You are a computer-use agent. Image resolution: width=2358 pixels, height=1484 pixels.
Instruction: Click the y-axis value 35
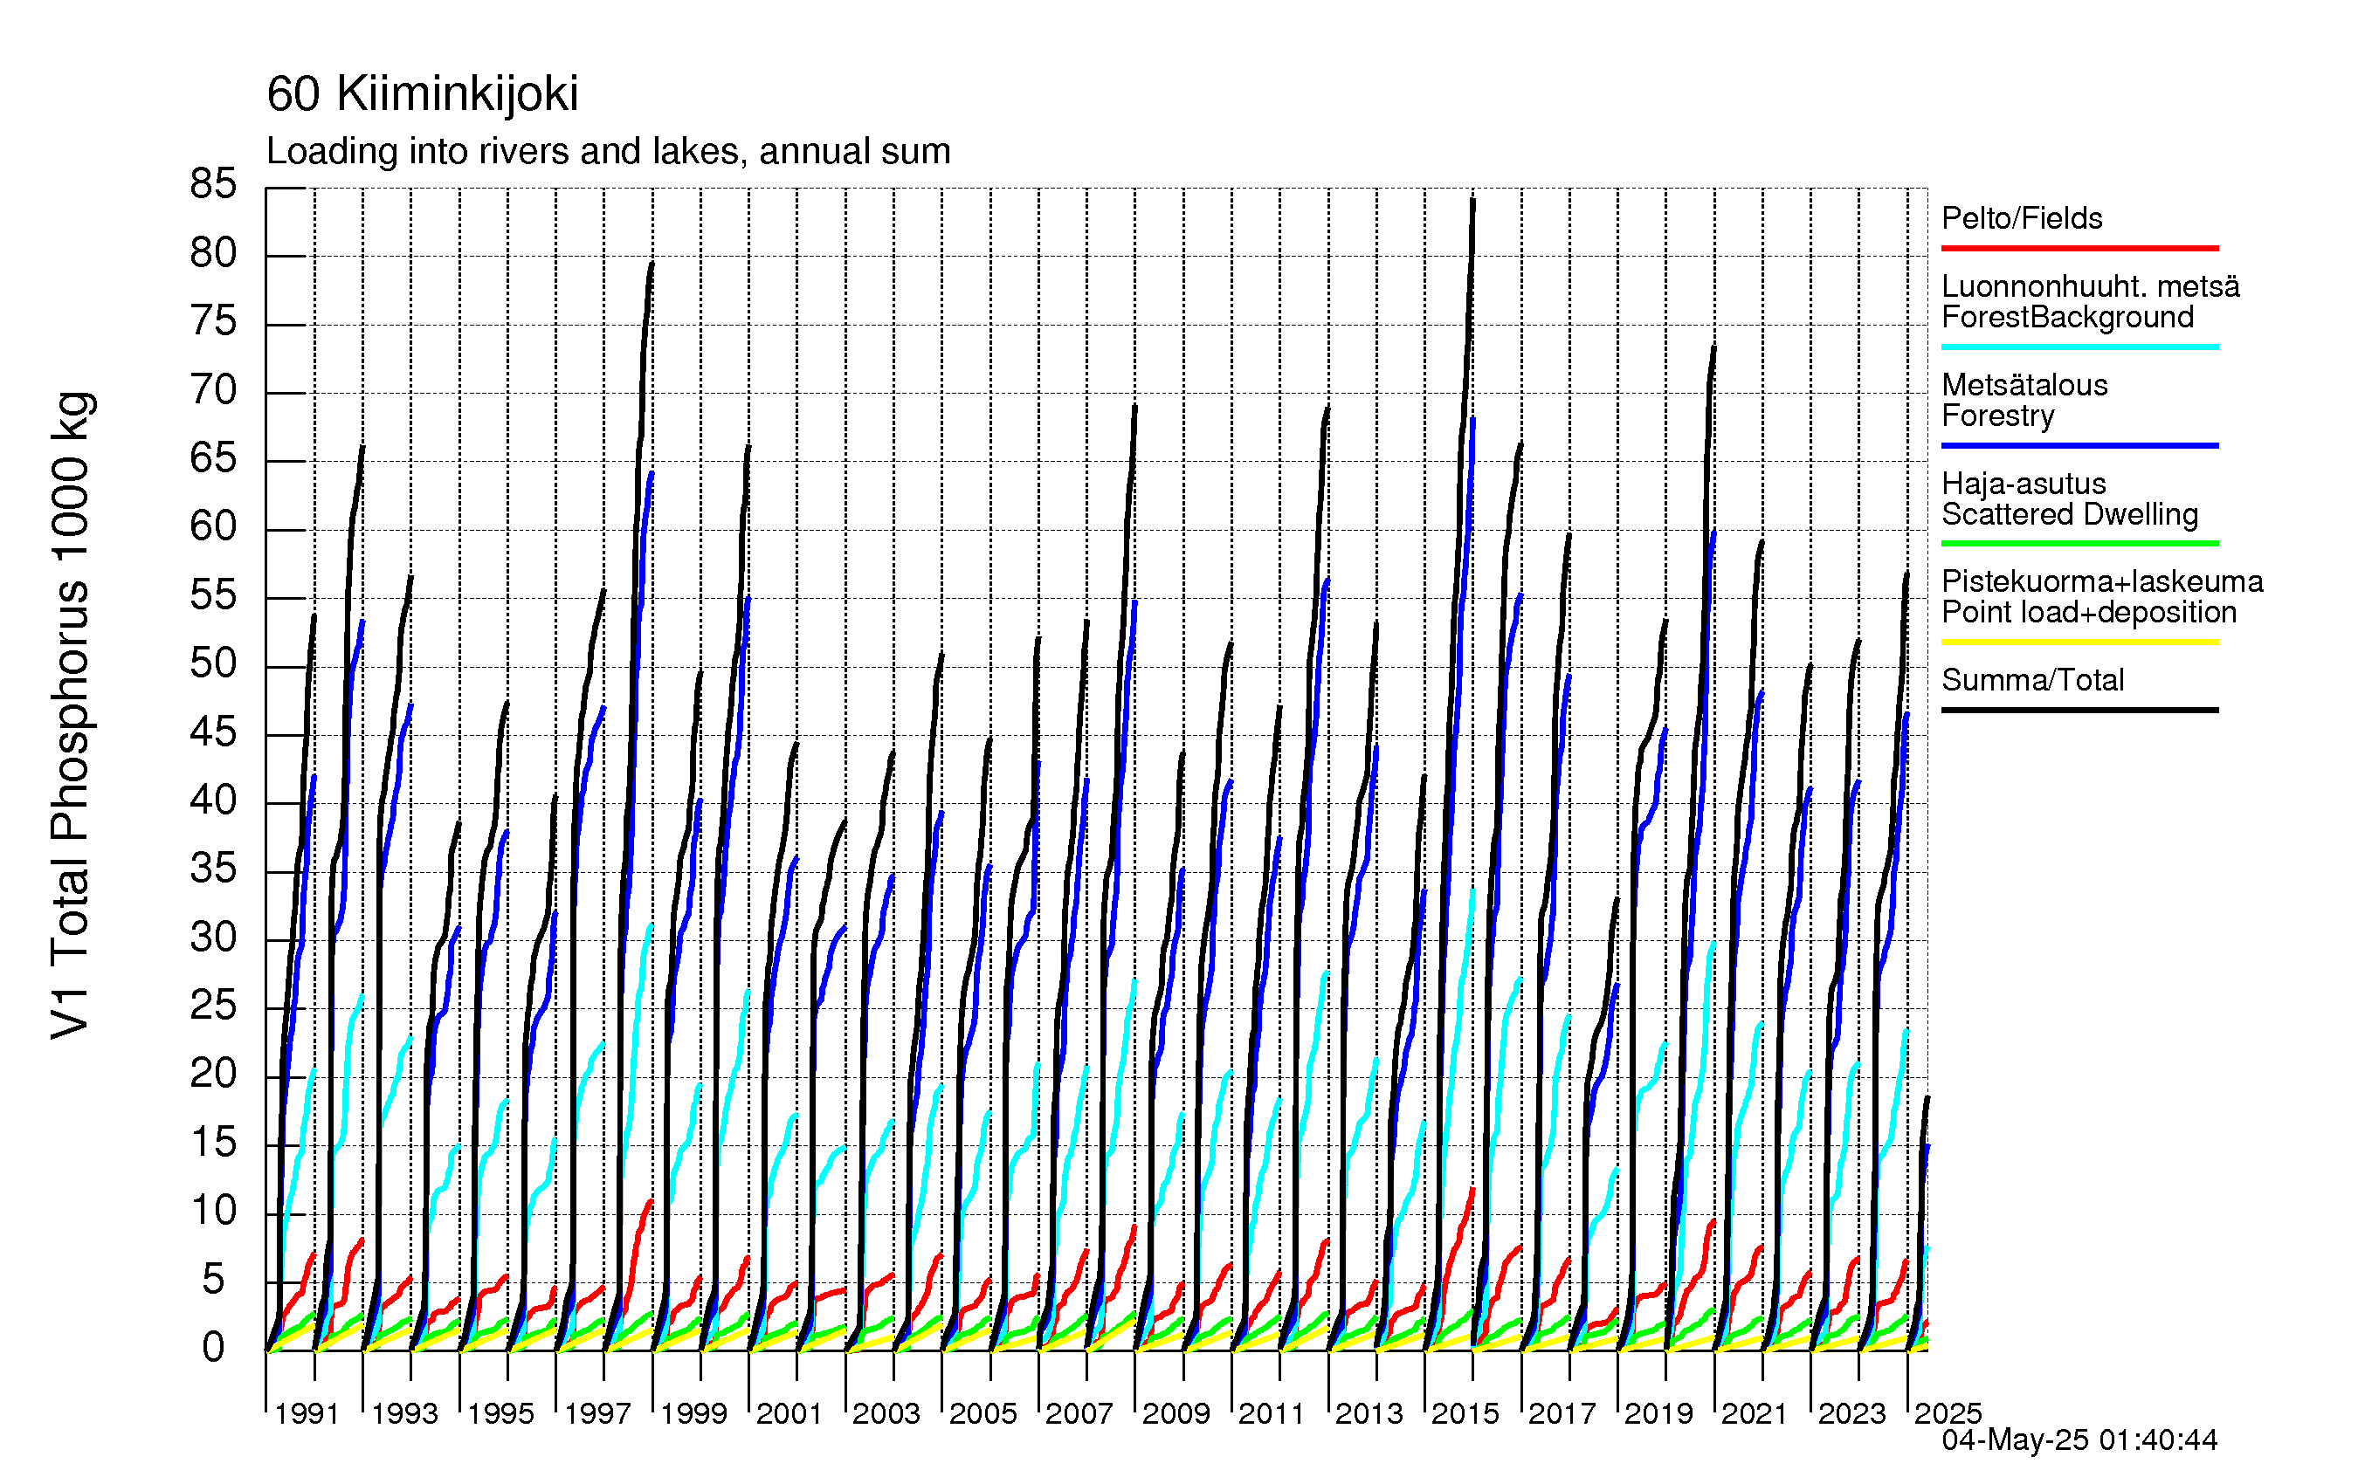click(213, 869)
